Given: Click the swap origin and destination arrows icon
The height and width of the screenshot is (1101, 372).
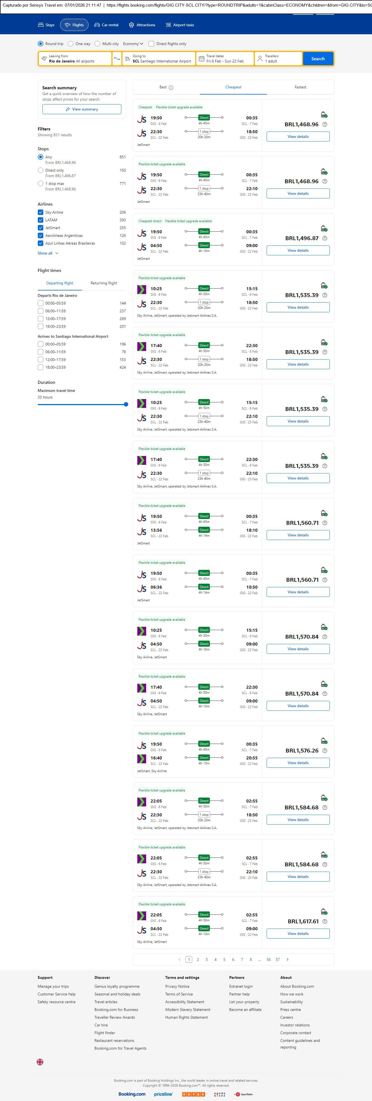Looking at the screenshot, I should 117,59.
